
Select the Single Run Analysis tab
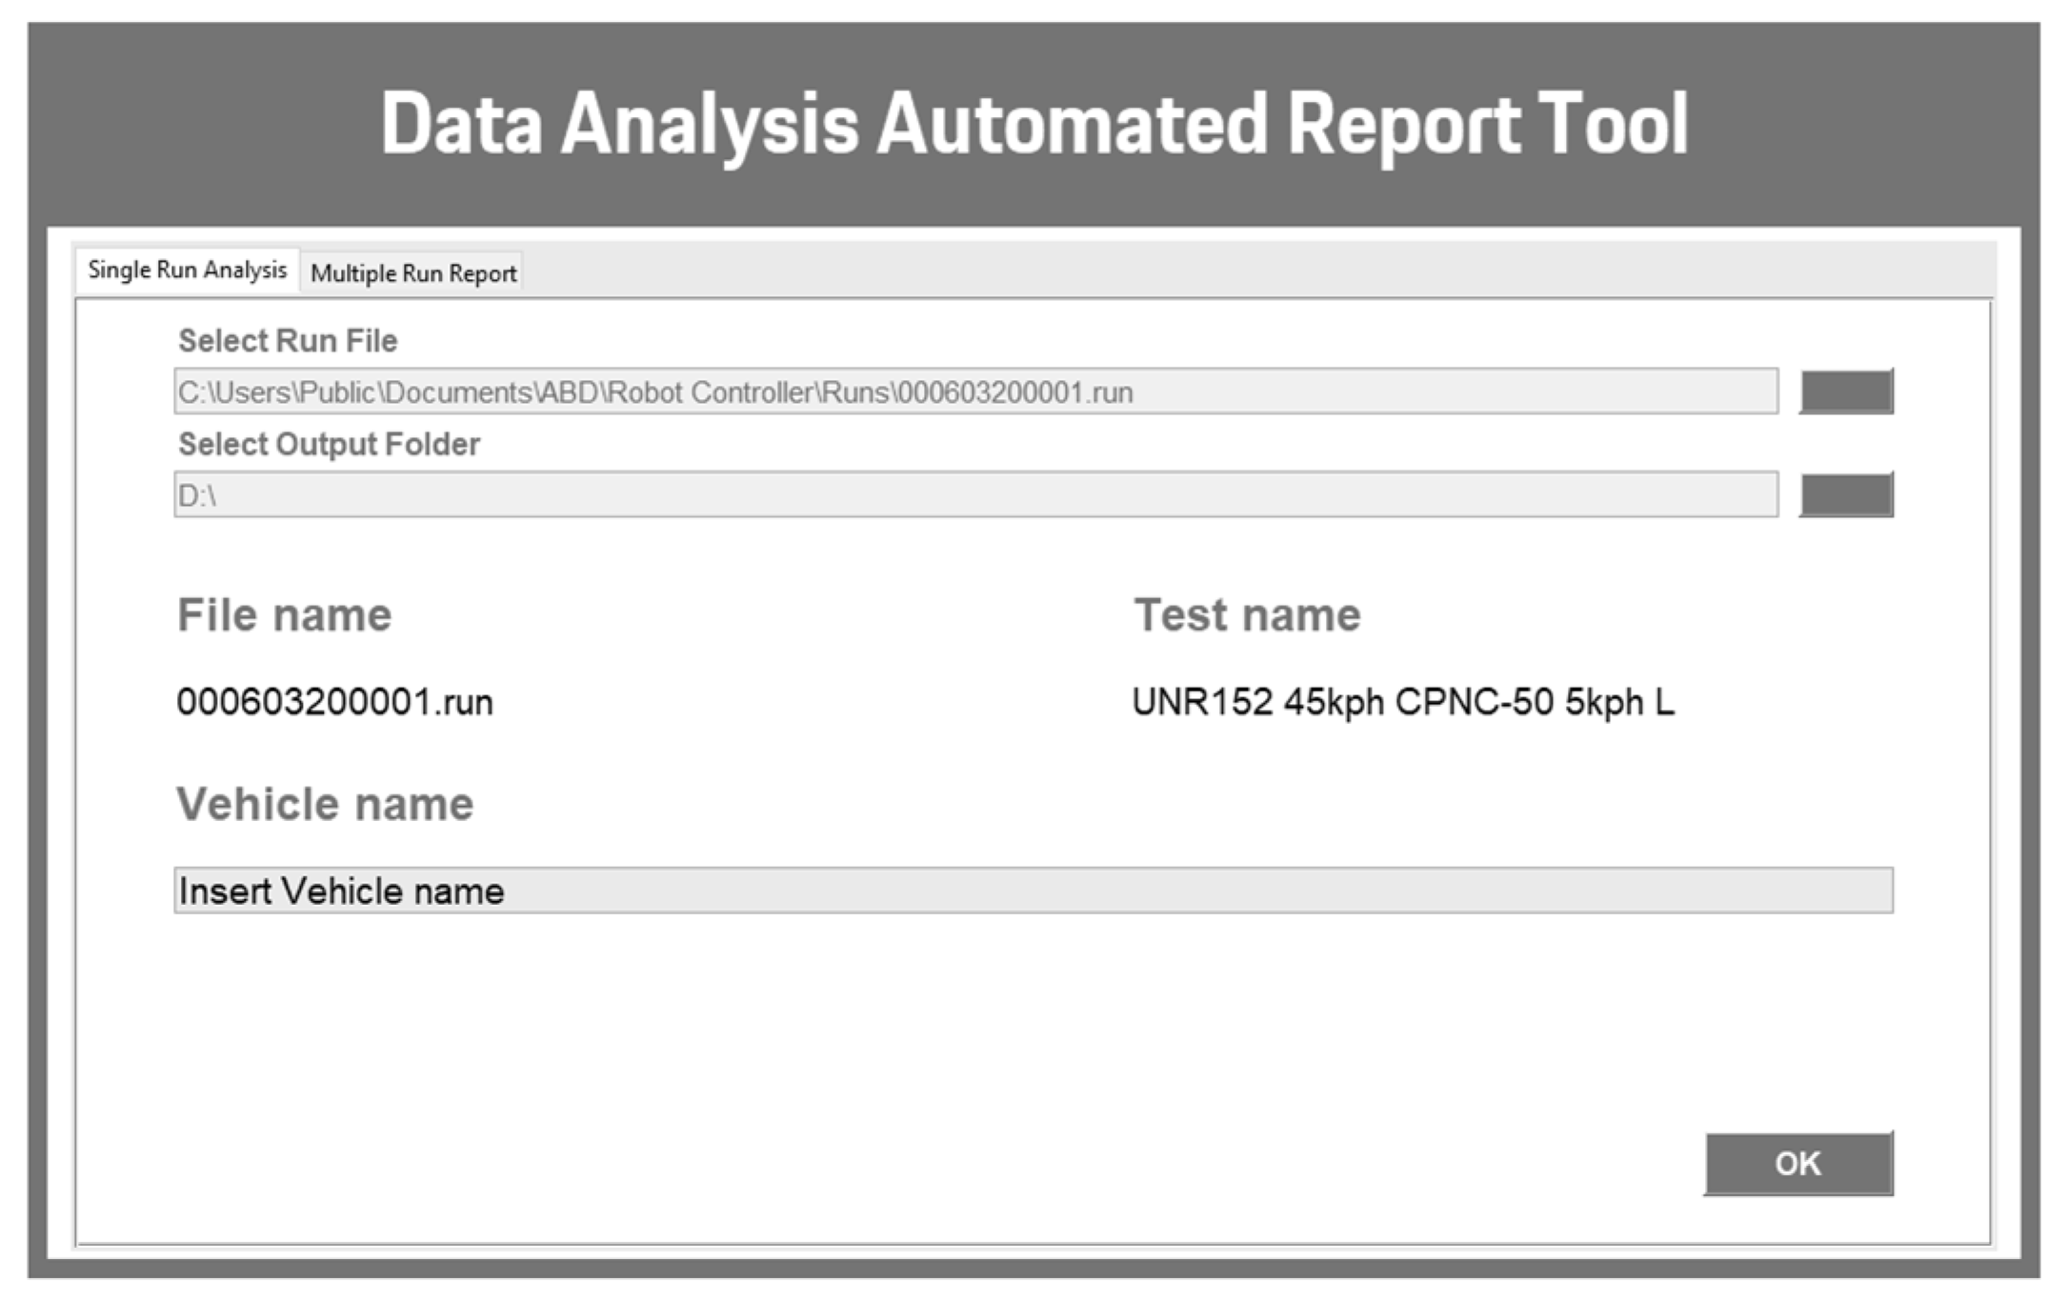coord(187,270)
